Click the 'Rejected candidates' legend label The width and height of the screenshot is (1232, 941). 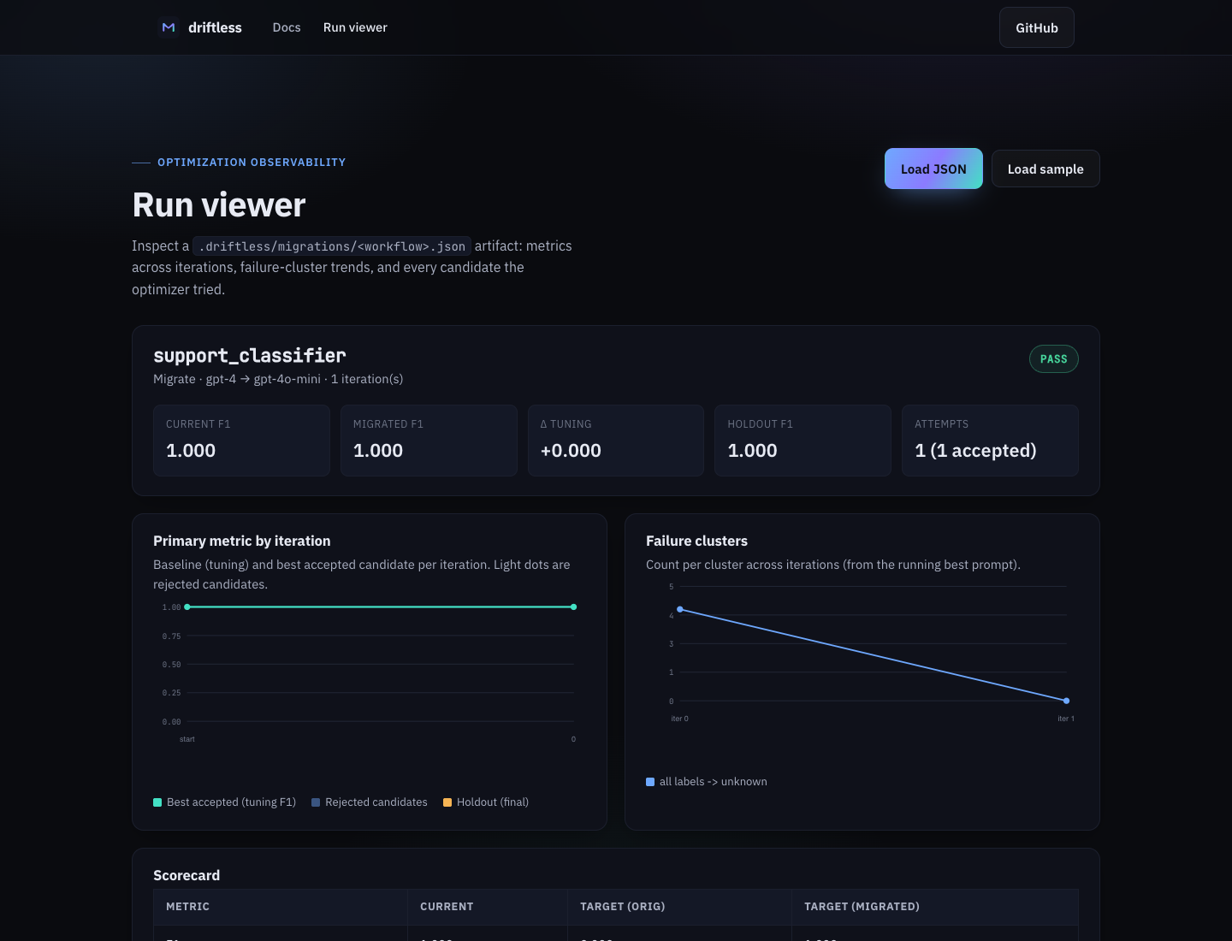tap(376, 802)
